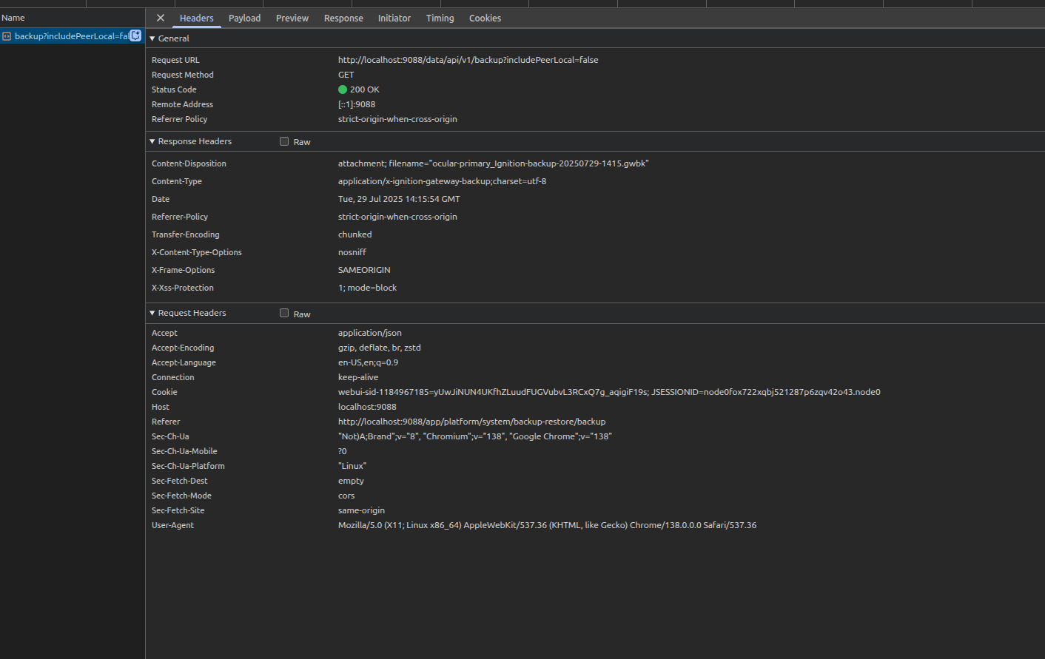Toggle Raw checkbox for Response Headers
This screenshot has height=659, width=1045.
[x=284, y=141]
